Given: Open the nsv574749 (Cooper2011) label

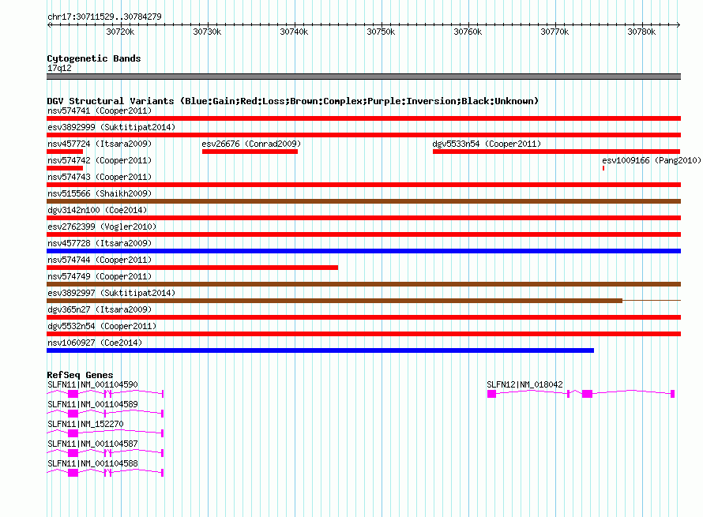Looking at the screenshot, I should click(x=100, y=276).
